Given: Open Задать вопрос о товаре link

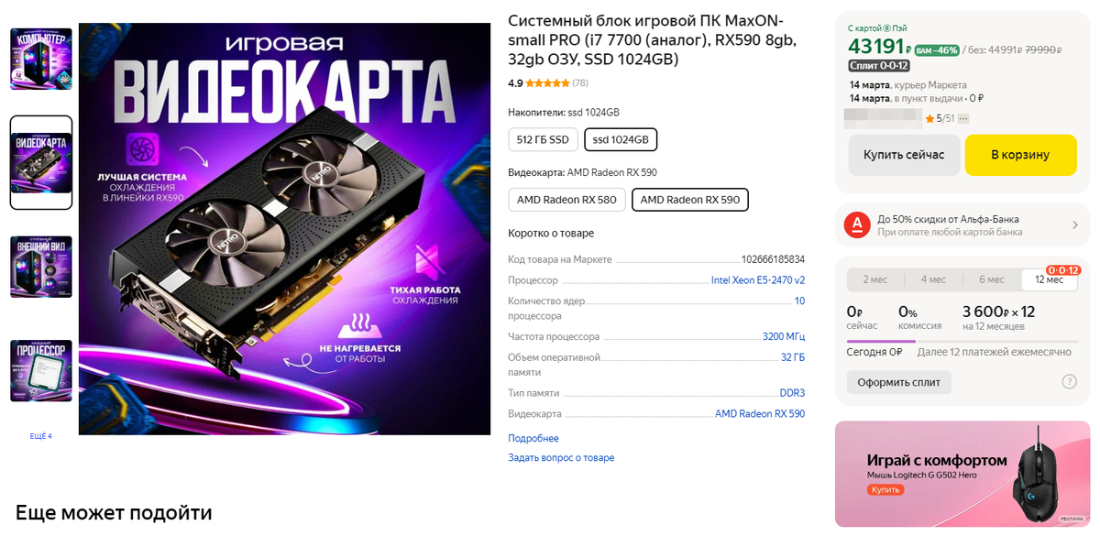Looking at the screenshot, I should coord(562,457).
